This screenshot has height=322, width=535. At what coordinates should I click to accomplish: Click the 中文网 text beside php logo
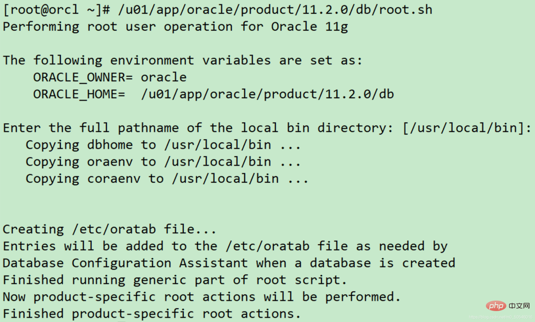pos(519,306)
